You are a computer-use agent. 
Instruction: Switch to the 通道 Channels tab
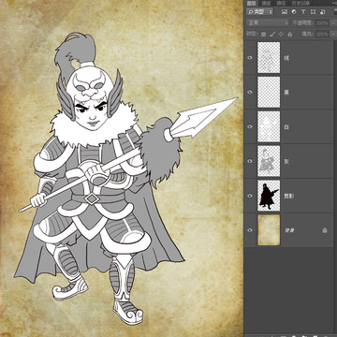[x=266, y=3]
